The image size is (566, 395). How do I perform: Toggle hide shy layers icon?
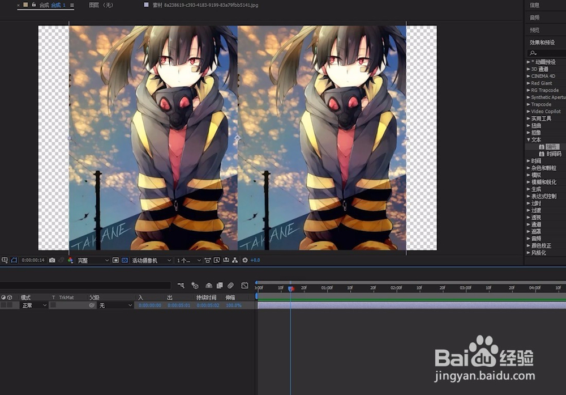pyautogui.click(x=209, y=286)
